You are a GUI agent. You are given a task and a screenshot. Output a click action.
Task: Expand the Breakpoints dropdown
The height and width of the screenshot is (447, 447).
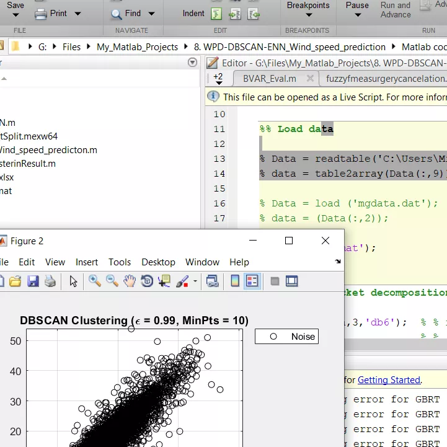(309, 15)
